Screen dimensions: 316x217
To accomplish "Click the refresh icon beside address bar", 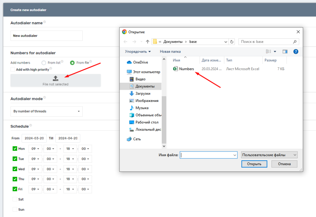I will tap(232, 42).
